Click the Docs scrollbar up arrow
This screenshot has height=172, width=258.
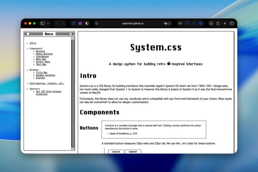click(x=73, y=39)
